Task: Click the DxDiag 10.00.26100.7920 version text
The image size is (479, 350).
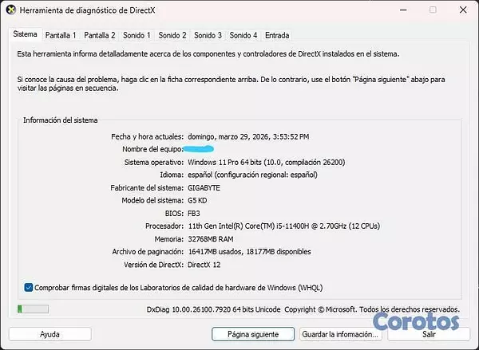Action: click(x=213, y=309)
